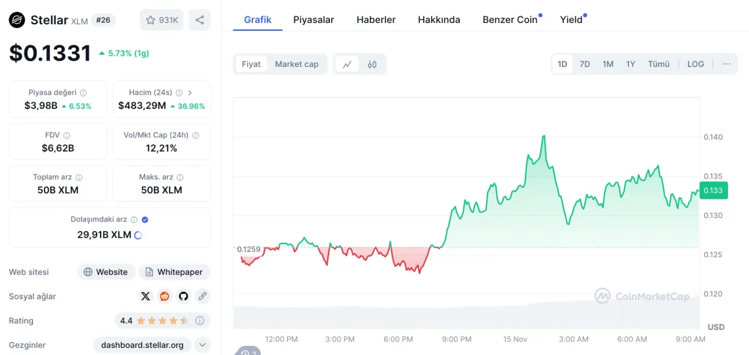The width and height of the screenshot is (749, 355).
Task: Expand Hacim (24s) details arrow
Action: click(190, 93)
